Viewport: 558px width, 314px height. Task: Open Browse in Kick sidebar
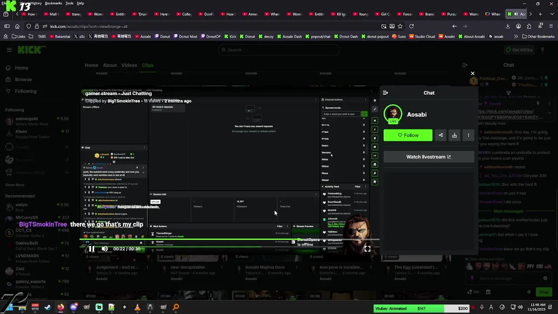coord(19,79)
